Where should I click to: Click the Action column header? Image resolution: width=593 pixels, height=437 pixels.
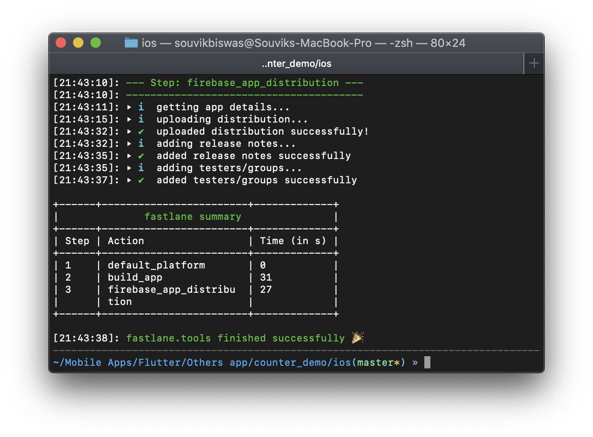tap(126, 241)
